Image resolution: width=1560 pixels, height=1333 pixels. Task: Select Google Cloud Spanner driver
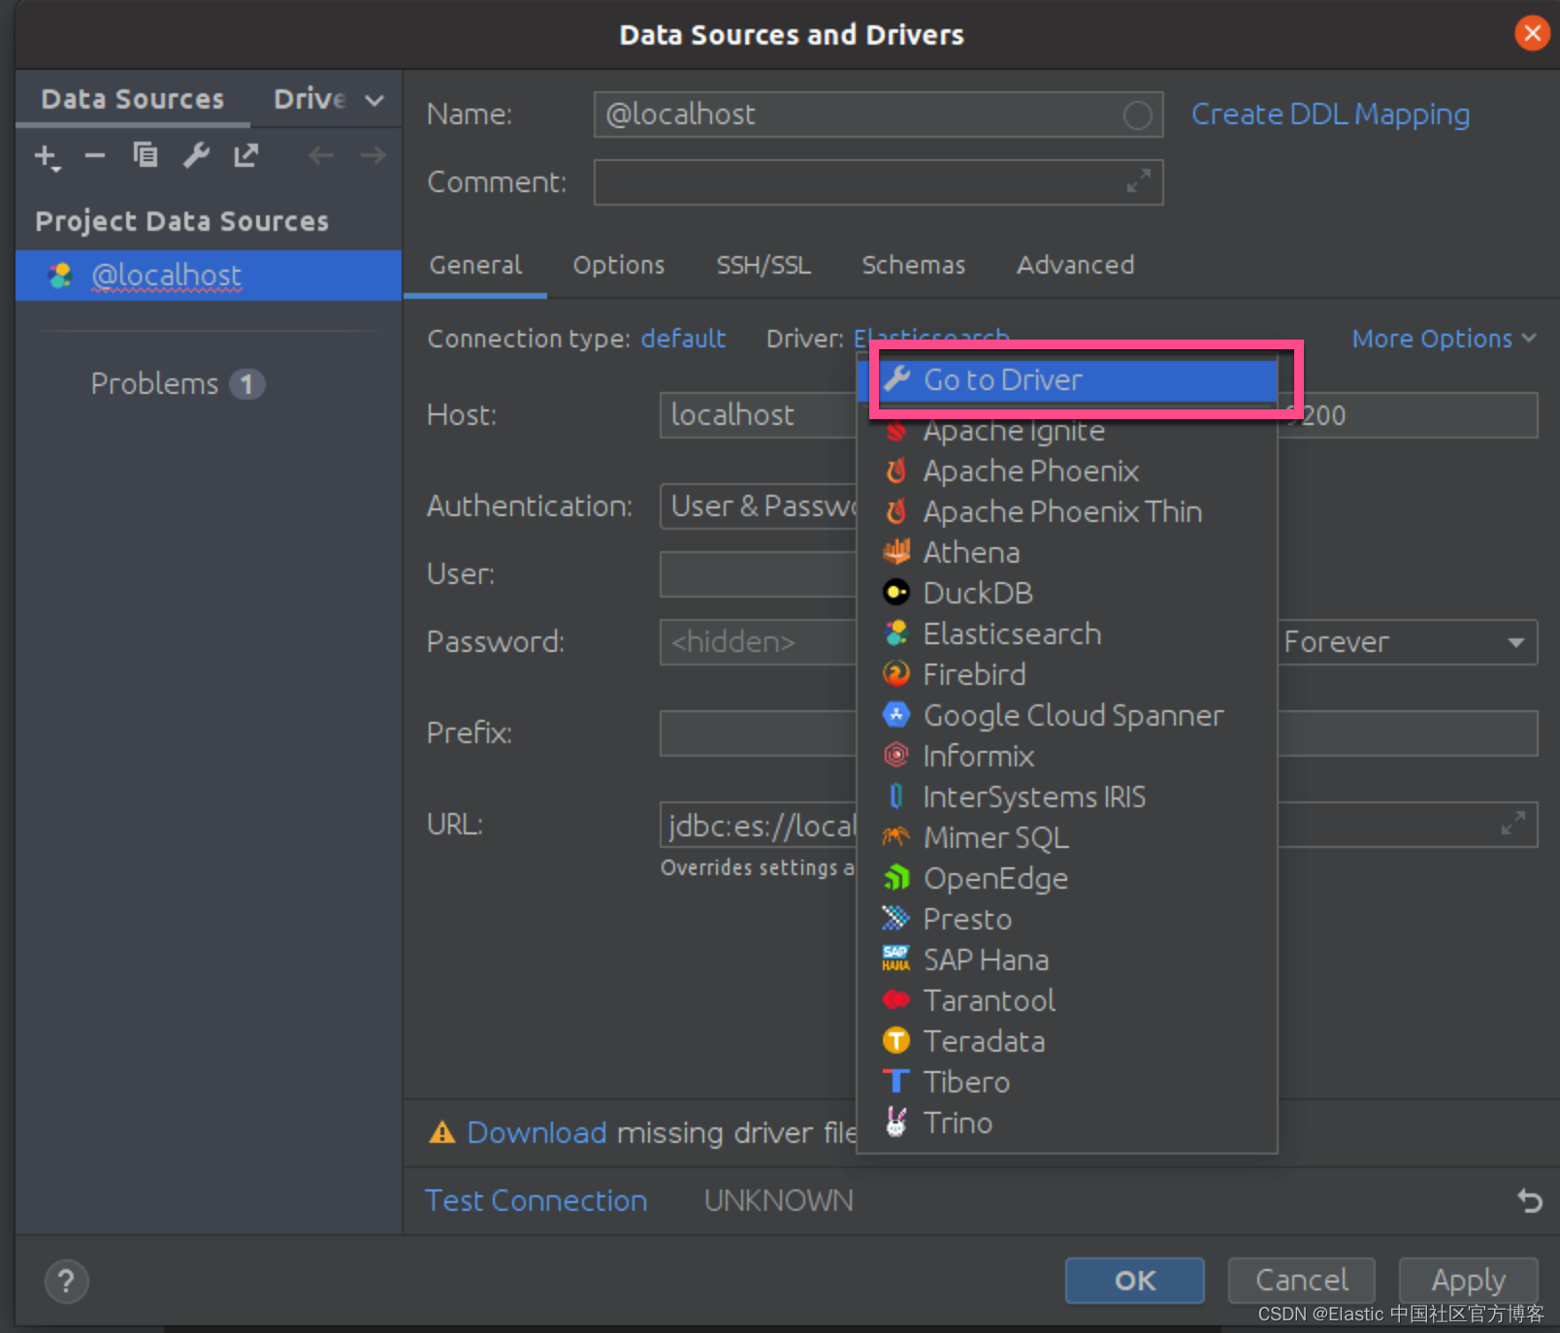pos(1067,716)
